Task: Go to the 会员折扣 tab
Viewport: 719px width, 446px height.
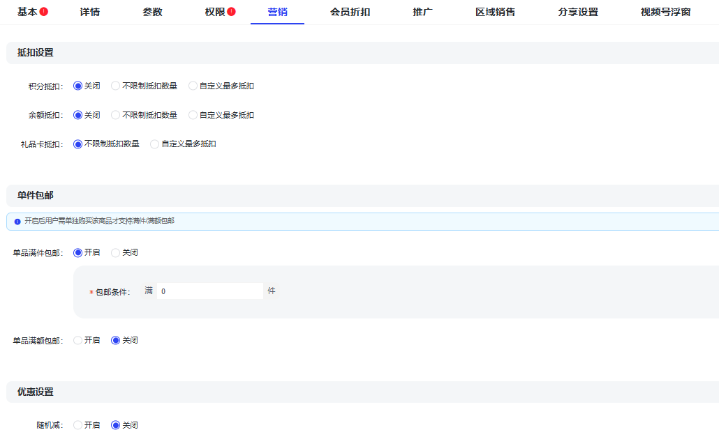Action: (350, 12)
